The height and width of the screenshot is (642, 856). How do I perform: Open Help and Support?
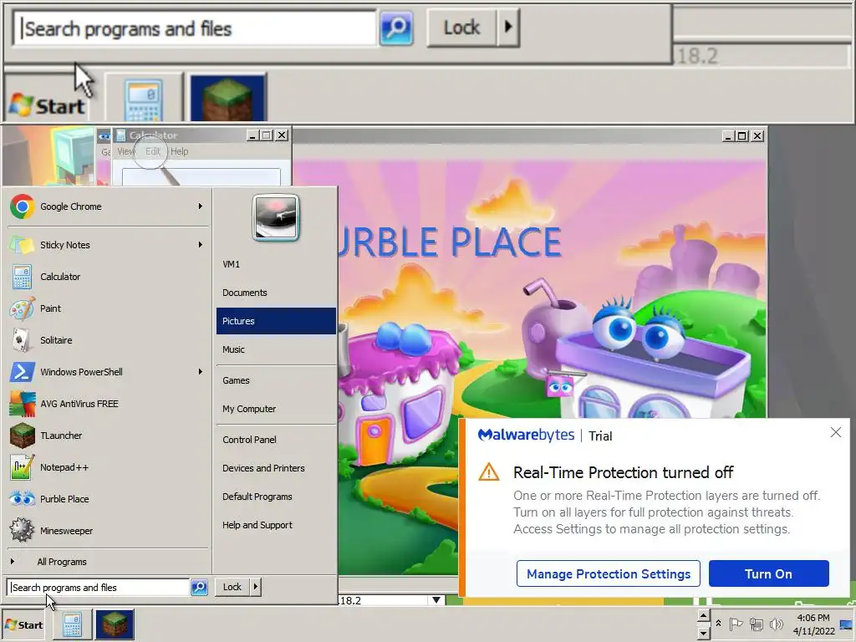point(276,525)
